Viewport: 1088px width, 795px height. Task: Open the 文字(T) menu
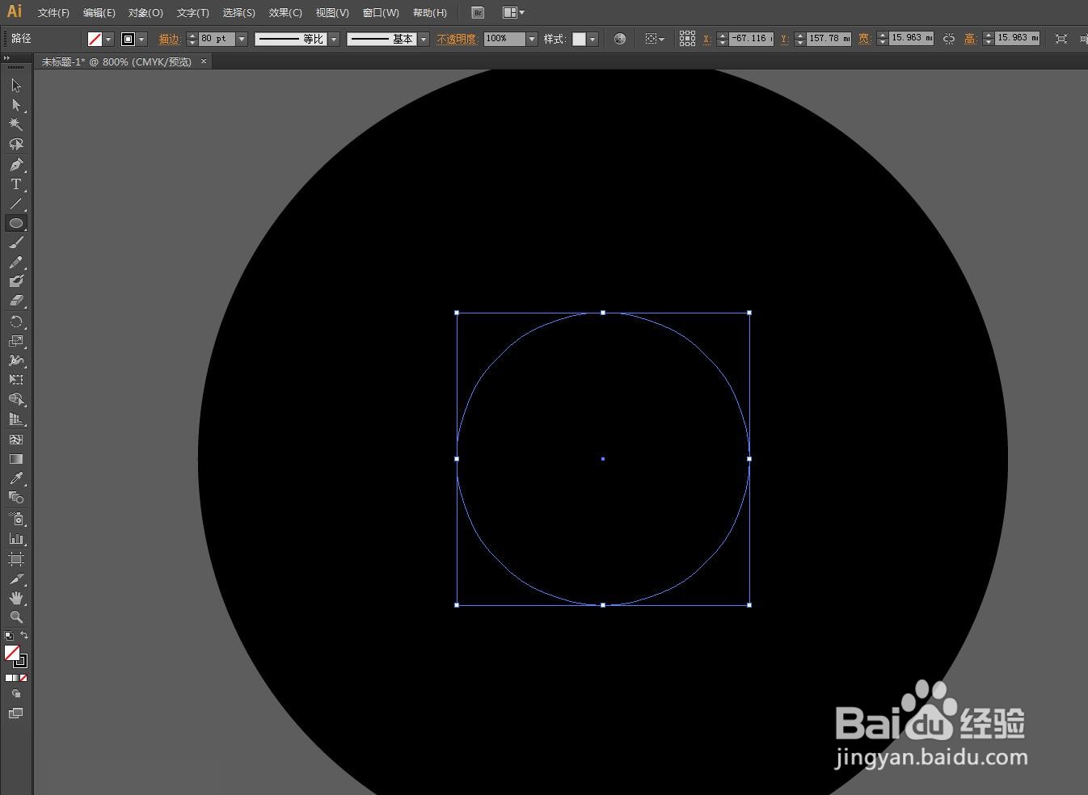point(192,13)
